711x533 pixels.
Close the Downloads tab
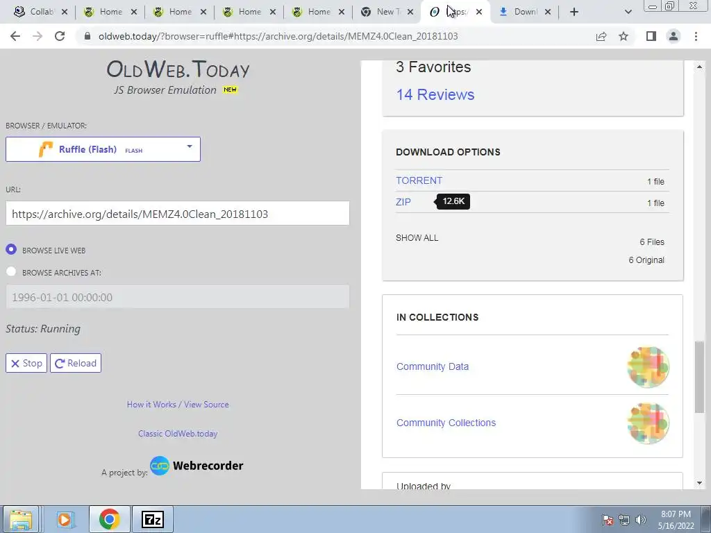pyautogui.click(x=548, y=12)
